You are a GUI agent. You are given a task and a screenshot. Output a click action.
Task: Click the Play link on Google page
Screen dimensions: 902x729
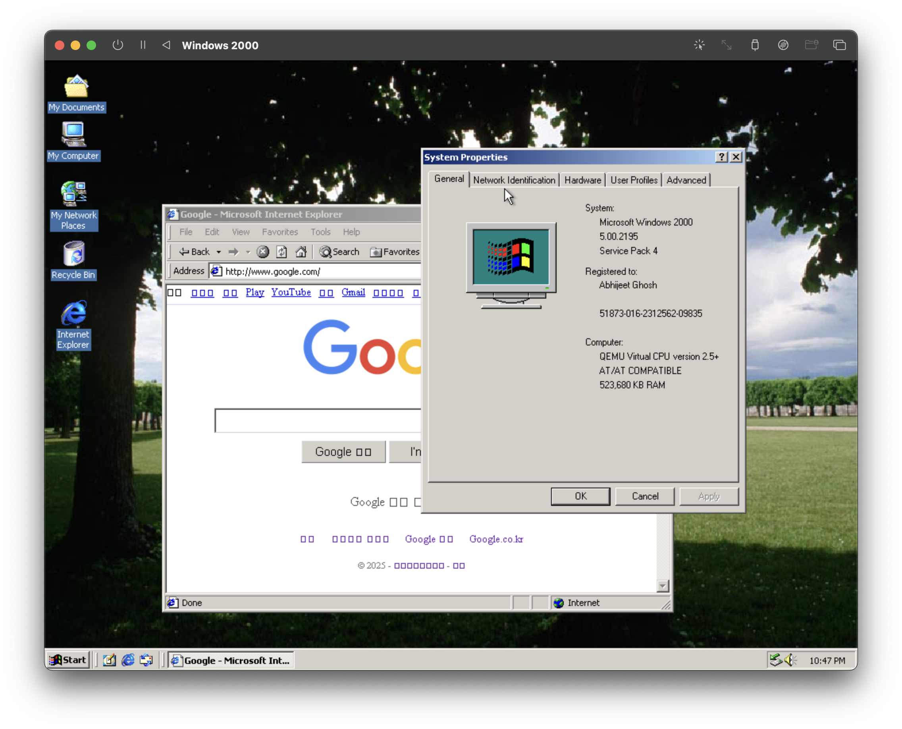(255, 292)
